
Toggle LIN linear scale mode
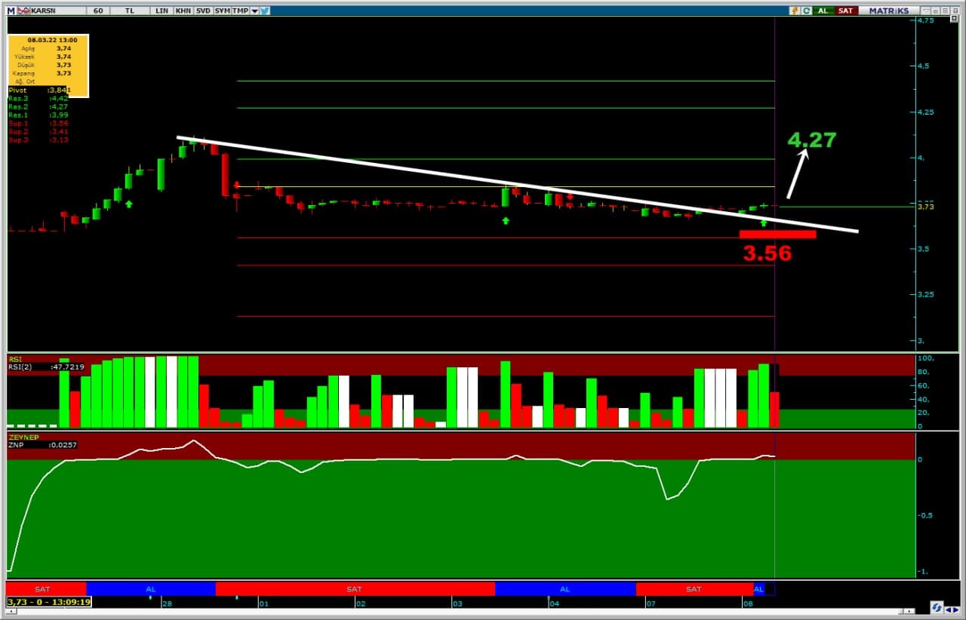pos(162,11)
